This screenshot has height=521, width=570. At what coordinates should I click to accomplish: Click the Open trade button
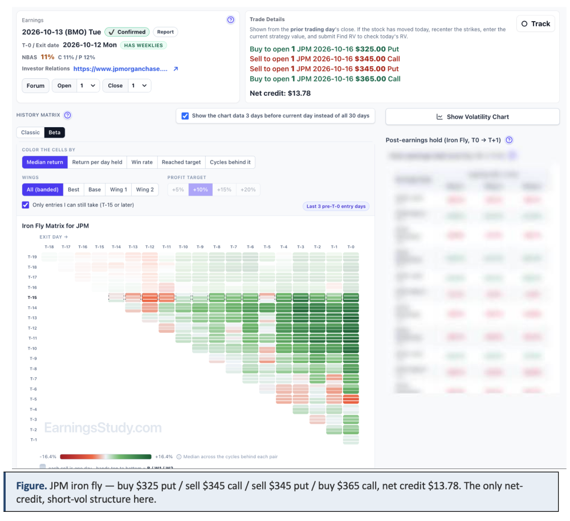coord(64,86)
